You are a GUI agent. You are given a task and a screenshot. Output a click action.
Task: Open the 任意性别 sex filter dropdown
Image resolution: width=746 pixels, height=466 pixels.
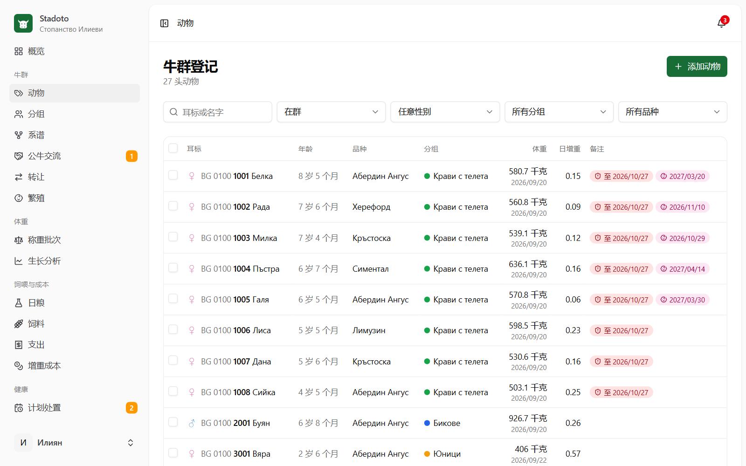coord(445,112)
